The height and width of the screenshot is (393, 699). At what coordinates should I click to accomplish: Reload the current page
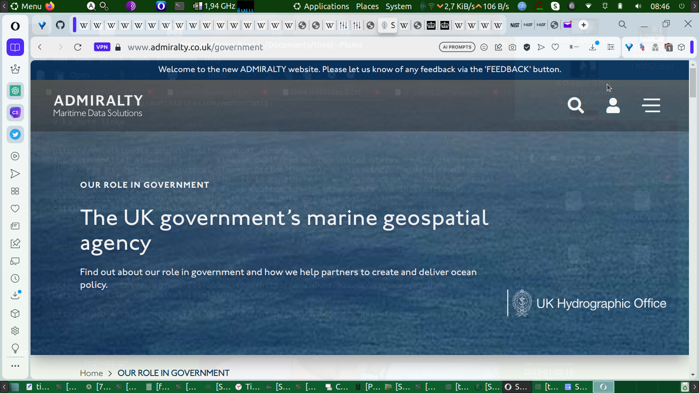coord(78,47)
